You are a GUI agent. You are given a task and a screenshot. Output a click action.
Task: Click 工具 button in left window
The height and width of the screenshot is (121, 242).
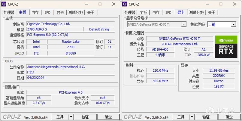(60, 117)
